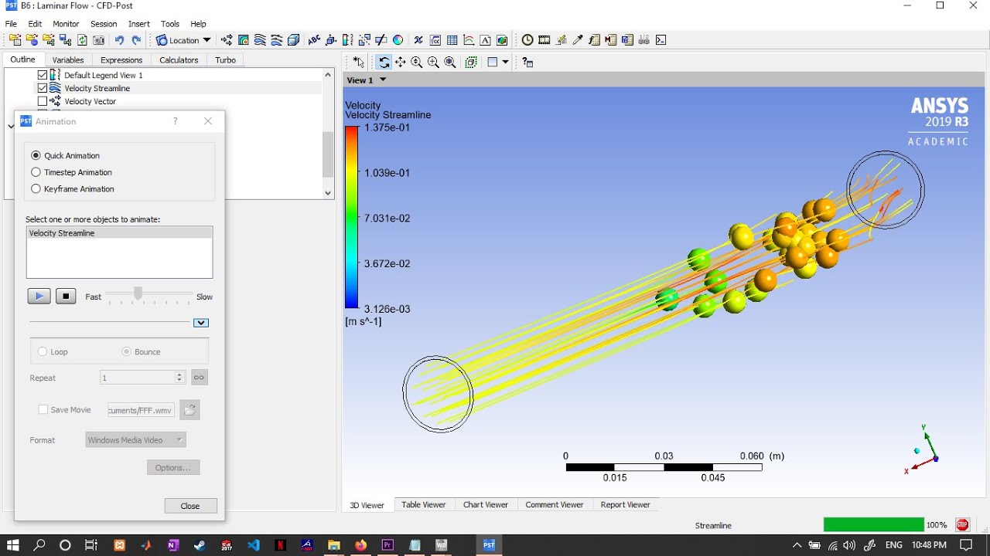Open the View 1 dropdown arrow
The width and height of the screenshot is (990, 556).
click(x=382, y=80)
